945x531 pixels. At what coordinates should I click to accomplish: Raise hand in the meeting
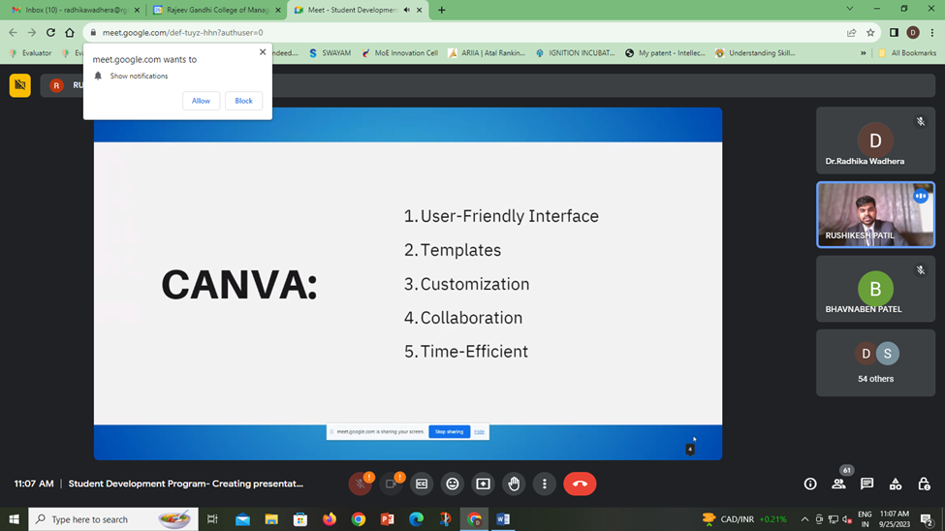(514, 484)
